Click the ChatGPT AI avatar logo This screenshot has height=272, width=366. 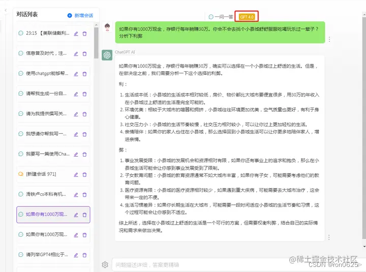point(107,55)
